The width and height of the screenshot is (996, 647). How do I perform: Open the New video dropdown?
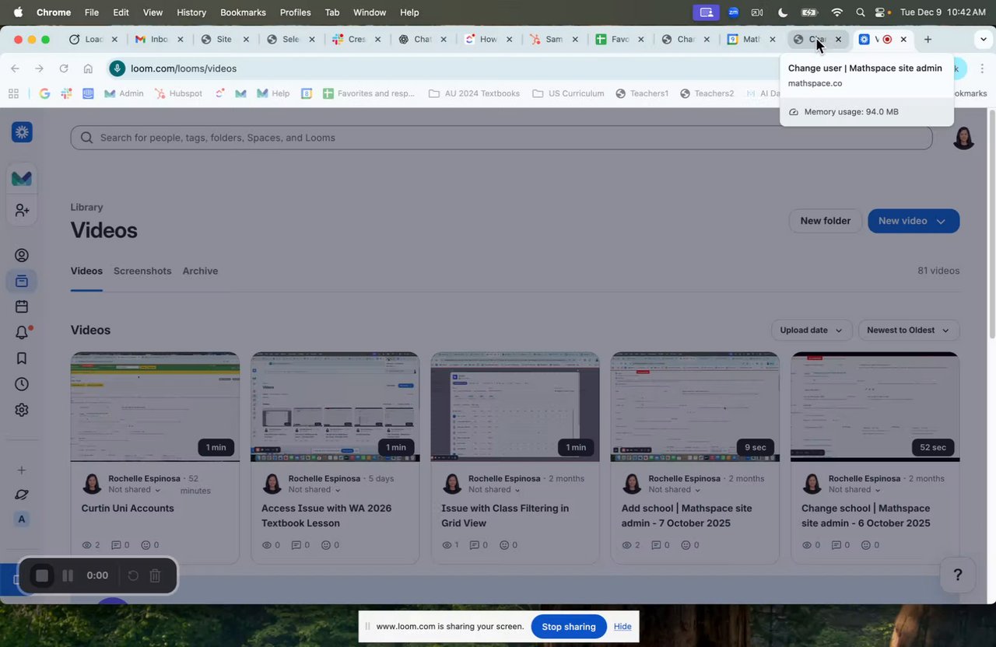pos(914,221)
